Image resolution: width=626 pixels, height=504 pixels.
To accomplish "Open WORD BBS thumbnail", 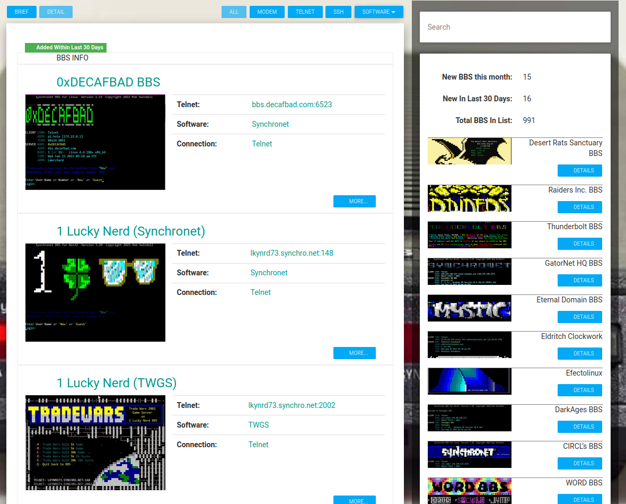I will 470,491.
